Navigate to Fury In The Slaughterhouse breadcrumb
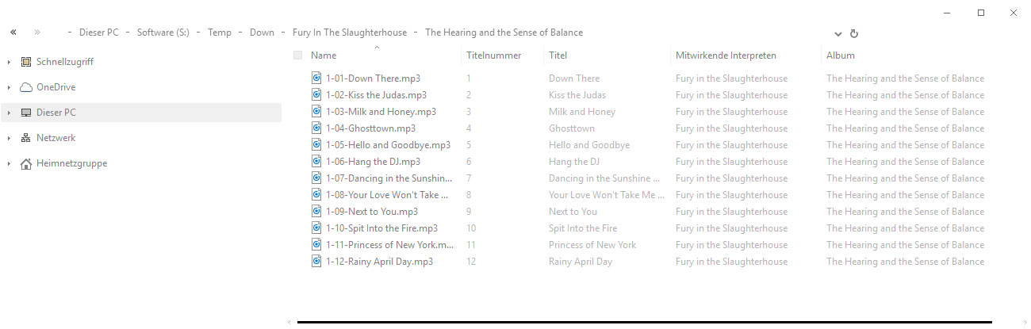Image resolution: width=1031 pixels, height=329 pixels. pyautogui.click(x=350, y=33)
